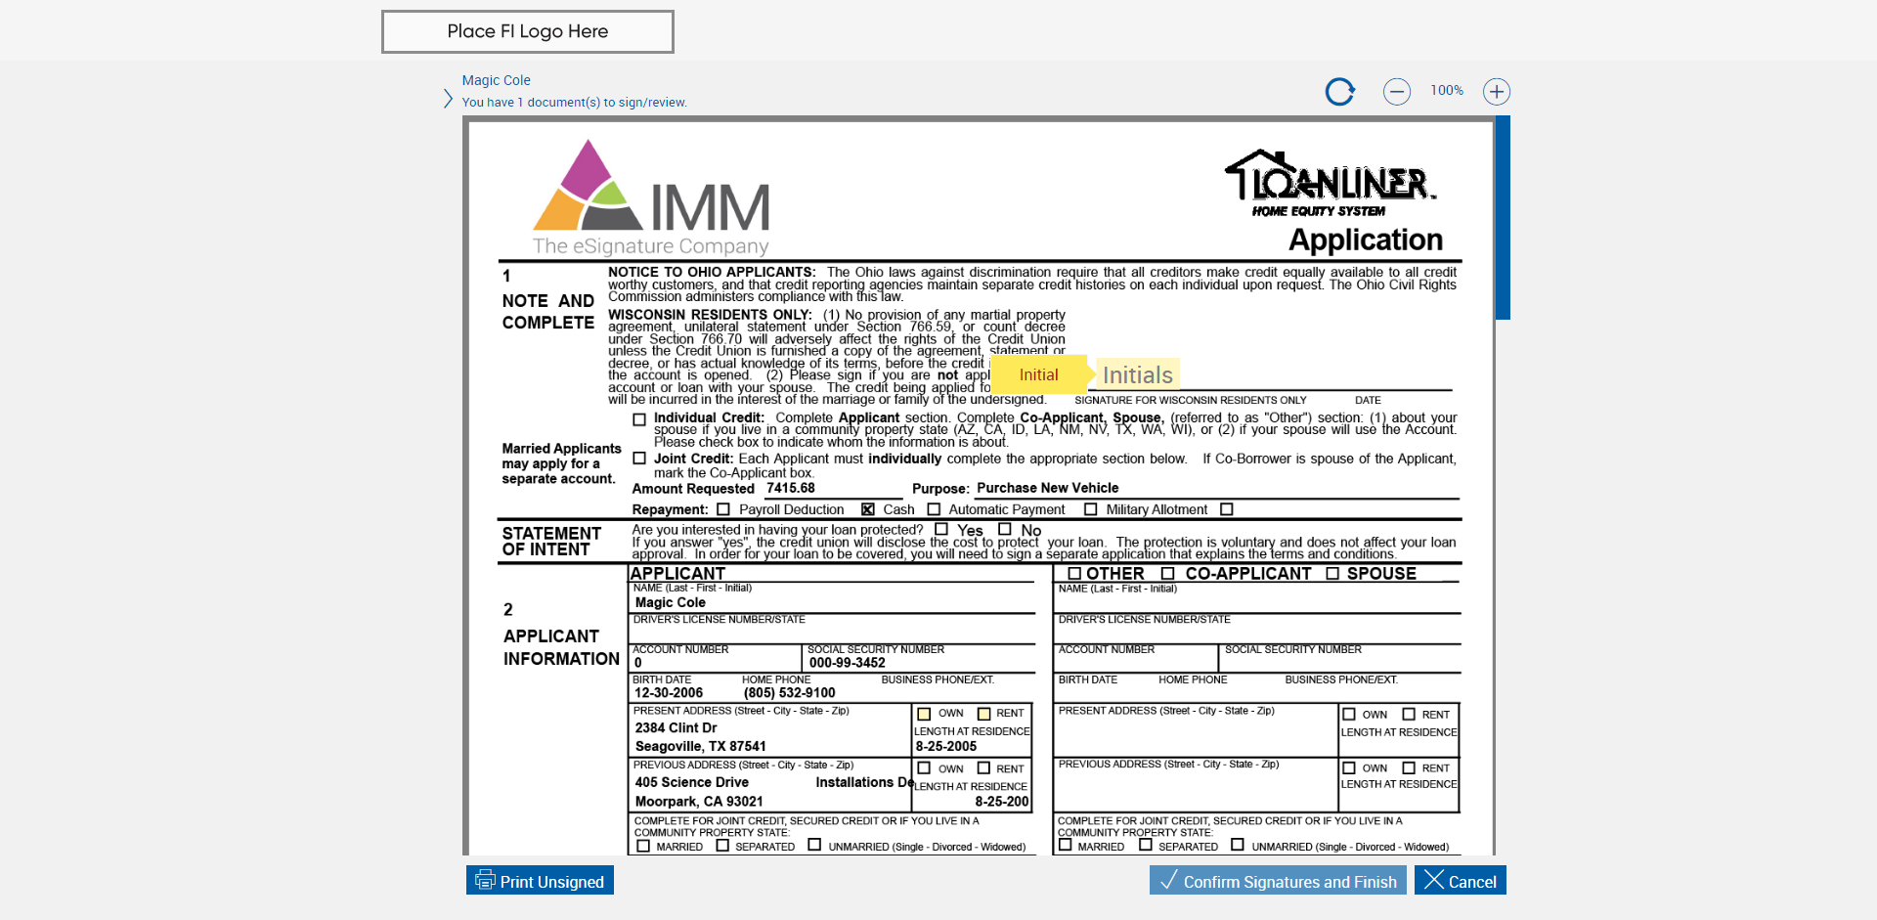Click the Purchase New Vehicle purpose text

pyautogui.click(x=1048, y=488)
